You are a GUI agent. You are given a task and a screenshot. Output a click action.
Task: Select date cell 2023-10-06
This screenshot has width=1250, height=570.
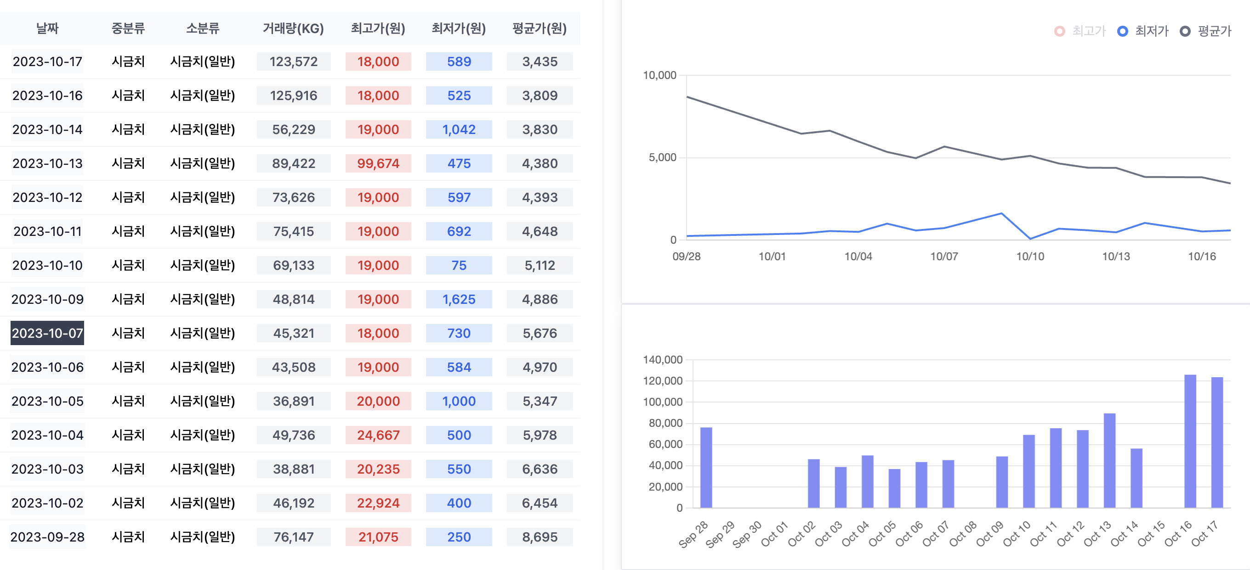(x=47, y=367)
